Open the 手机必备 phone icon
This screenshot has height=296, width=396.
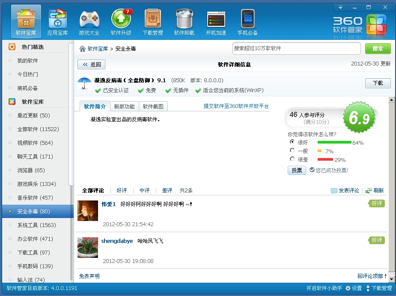click(247, 21)
